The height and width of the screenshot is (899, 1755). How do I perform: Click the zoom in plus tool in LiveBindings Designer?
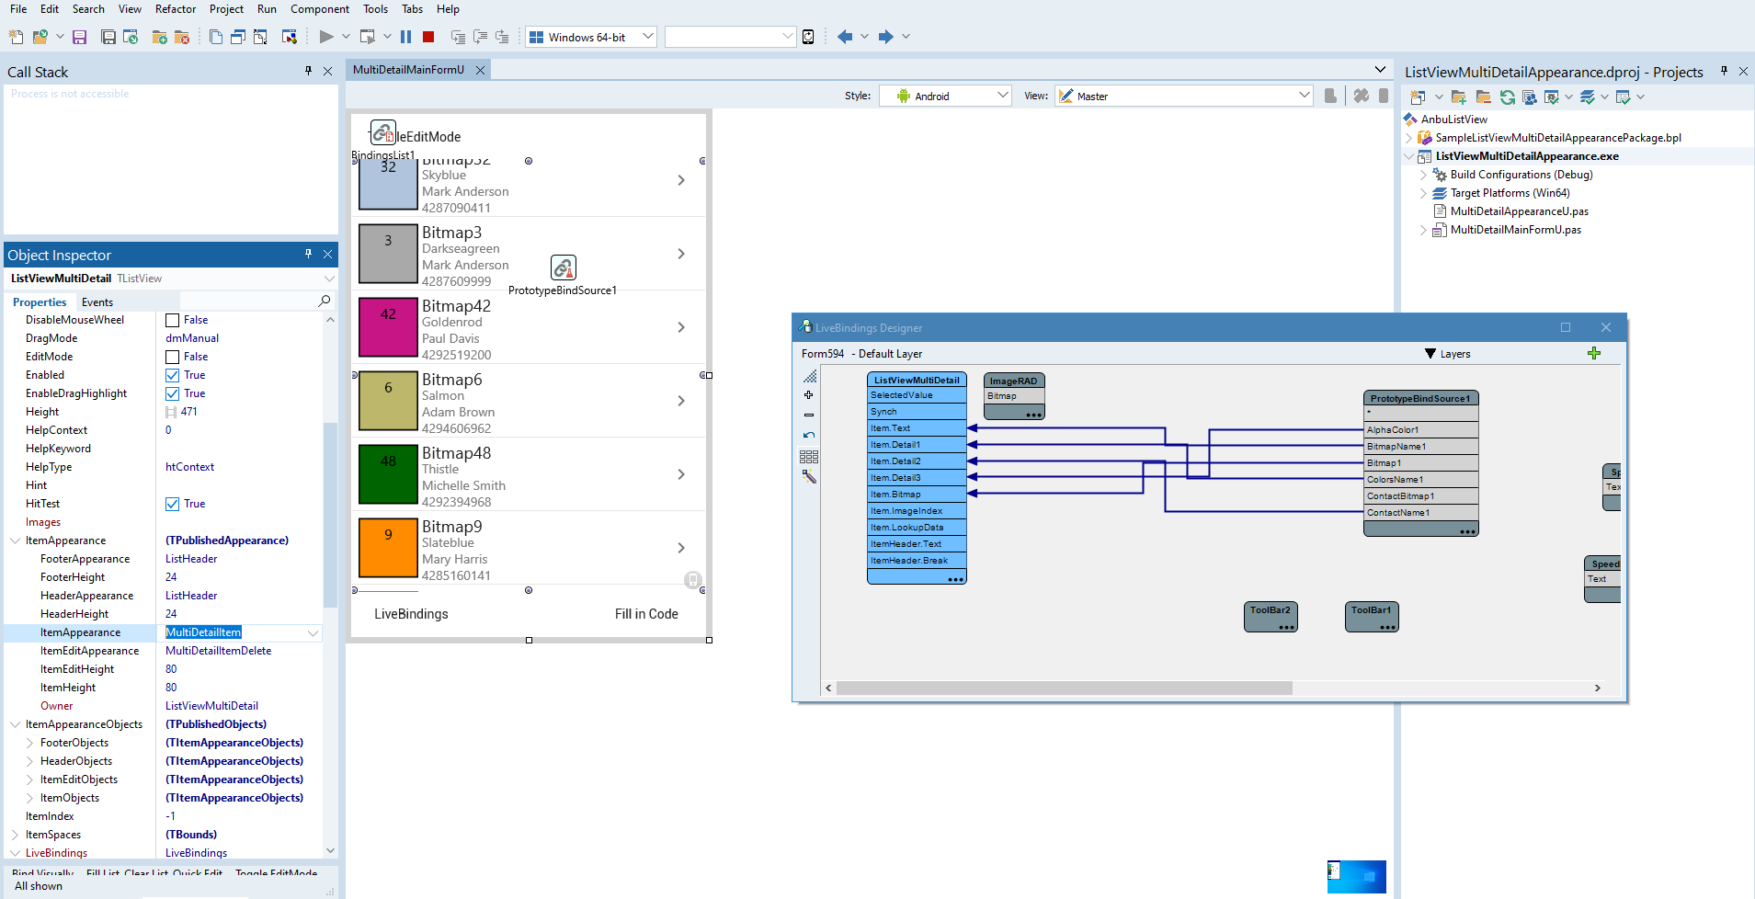tap(809, 395)
